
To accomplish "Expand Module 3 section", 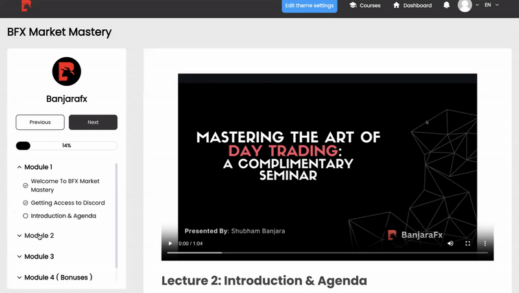I will coord(36,256).
